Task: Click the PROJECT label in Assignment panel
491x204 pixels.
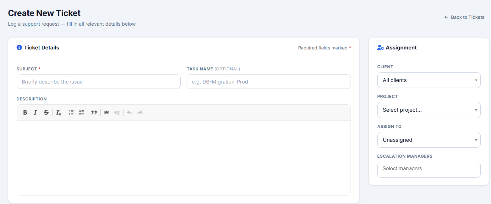Action: point(387,96)
